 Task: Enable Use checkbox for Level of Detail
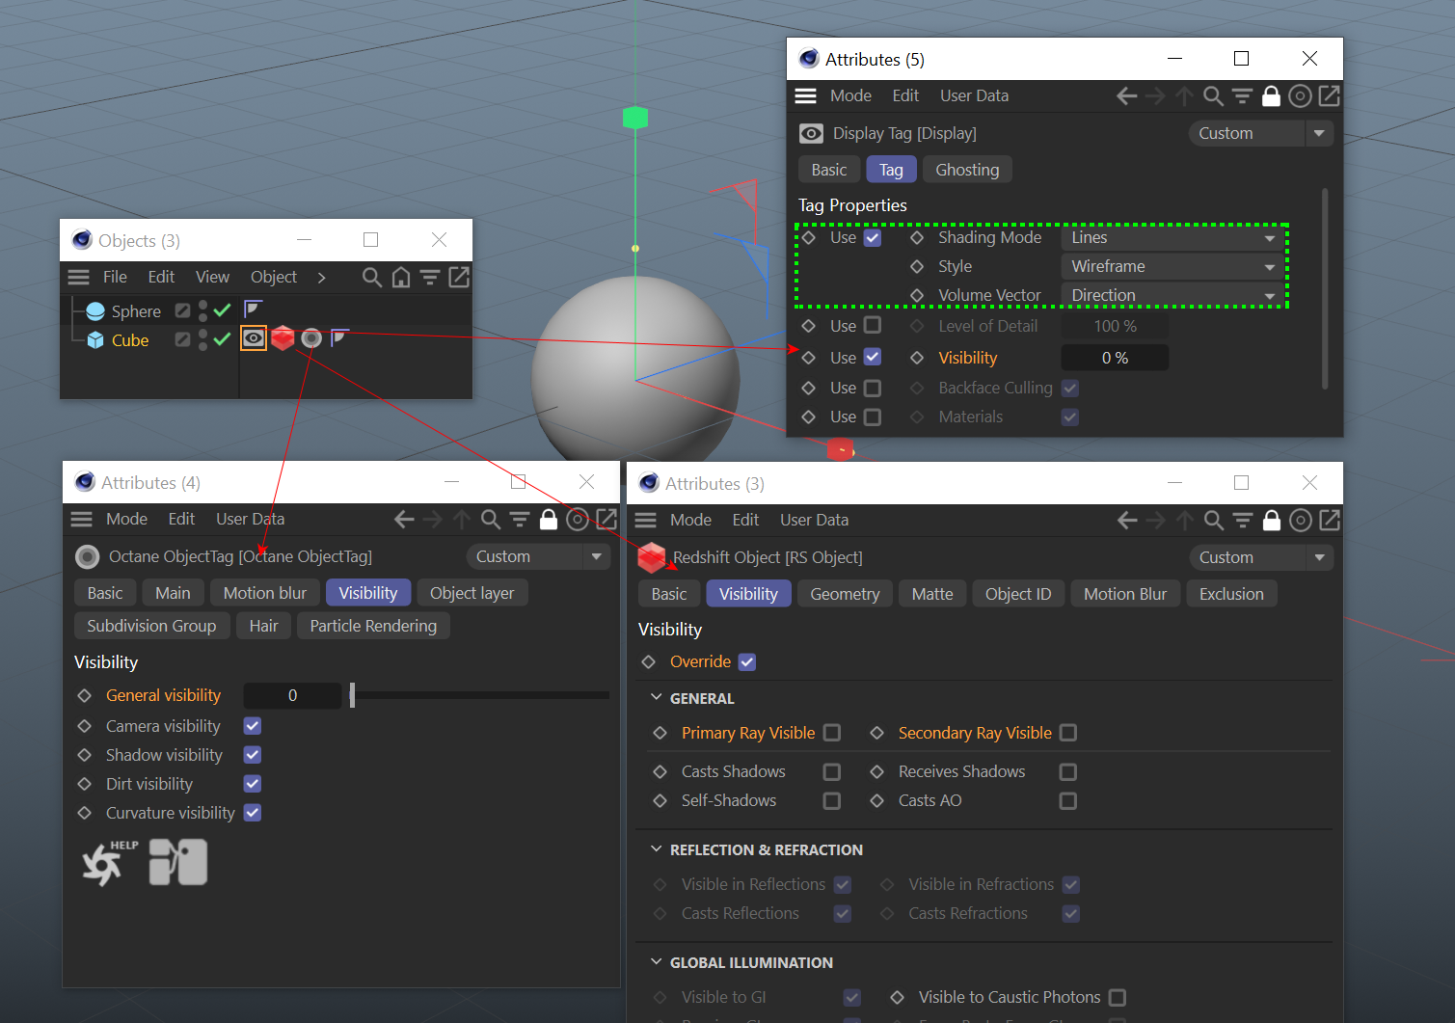pyautogui.click(x=872, y=326)
